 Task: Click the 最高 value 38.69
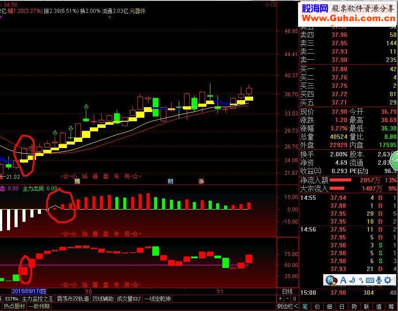(x=389, y=120)
